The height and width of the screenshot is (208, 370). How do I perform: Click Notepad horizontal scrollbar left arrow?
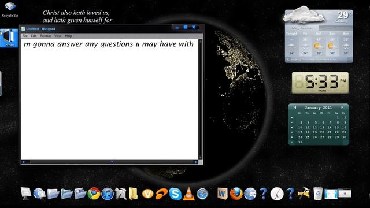[x=23, y=162]
